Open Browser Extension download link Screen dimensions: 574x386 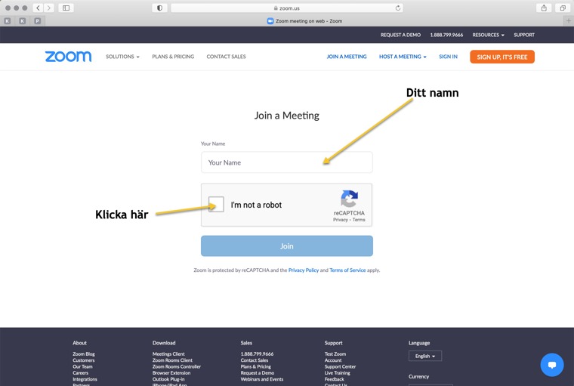[x=171, y=373]
